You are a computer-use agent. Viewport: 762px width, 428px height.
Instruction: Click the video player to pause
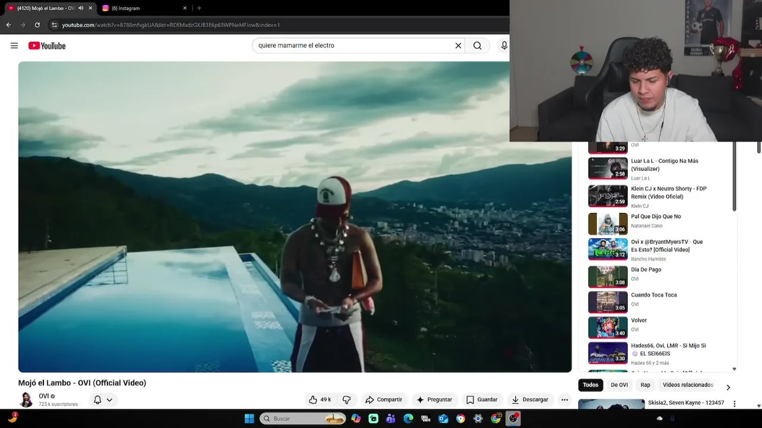[x=295, y=217]
